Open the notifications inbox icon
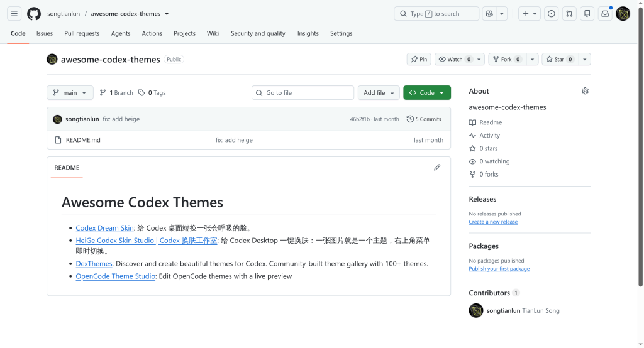The width and height of the screenshot is (644, 348). [x=605, y=14]
